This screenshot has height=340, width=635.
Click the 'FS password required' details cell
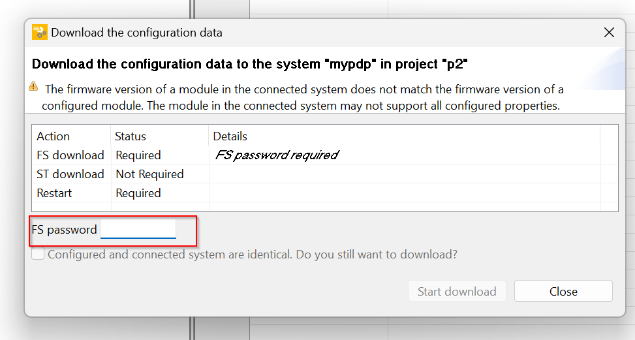[x=277, y=155]
